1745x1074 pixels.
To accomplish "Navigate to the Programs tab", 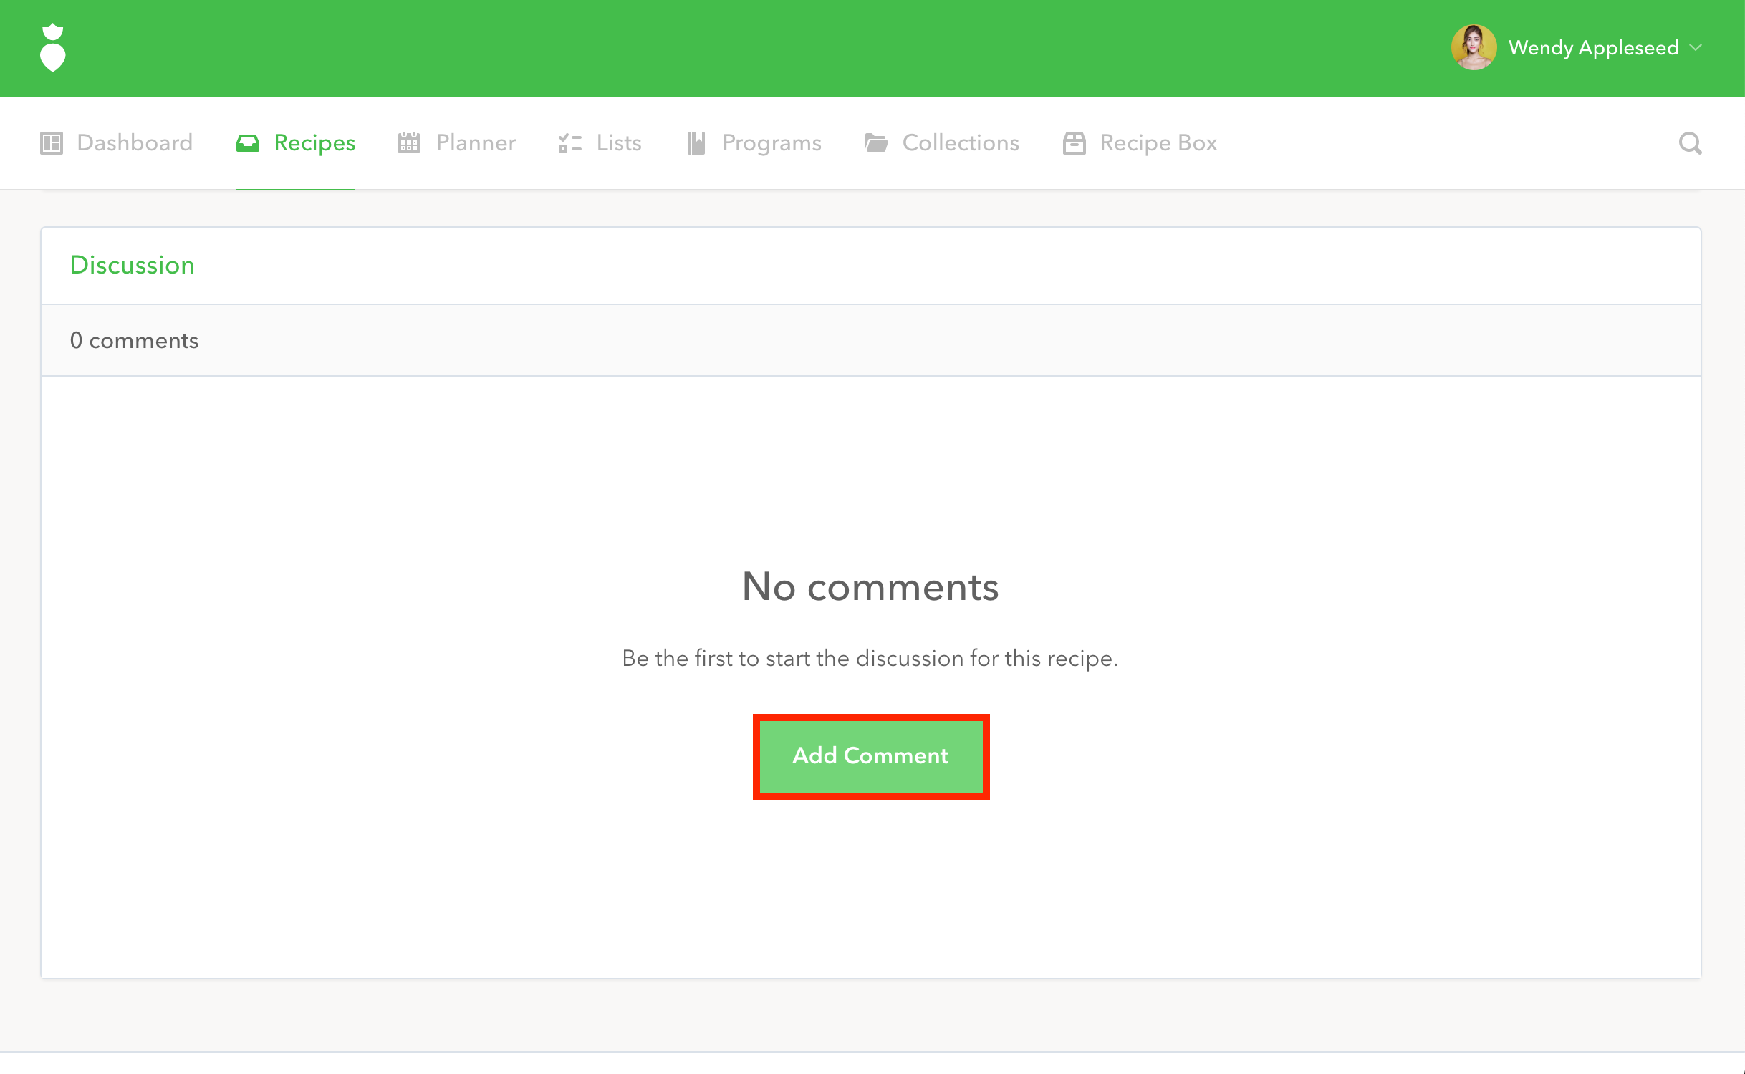I will click(x=771, y=143).
